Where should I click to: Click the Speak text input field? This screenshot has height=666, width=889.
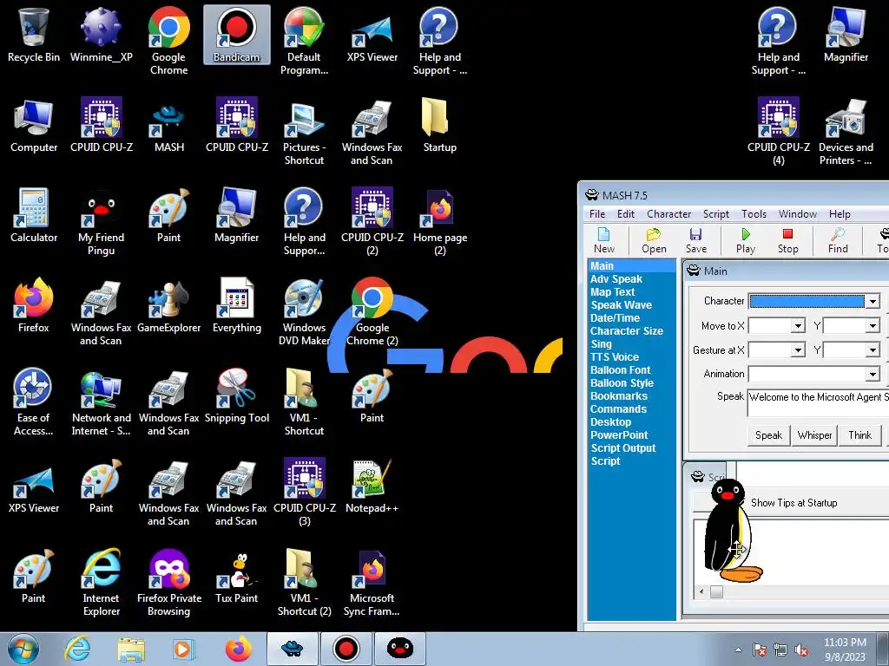[818, 403]
